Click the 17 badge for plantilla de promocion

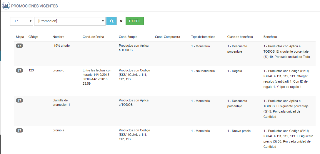click(19, 101)
